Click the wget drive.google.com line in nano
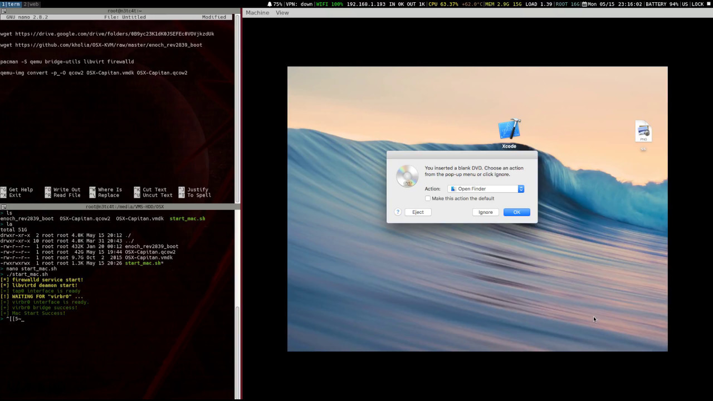Image resolution: width=713 pixels, height=401 pixels. click(107, 34)
